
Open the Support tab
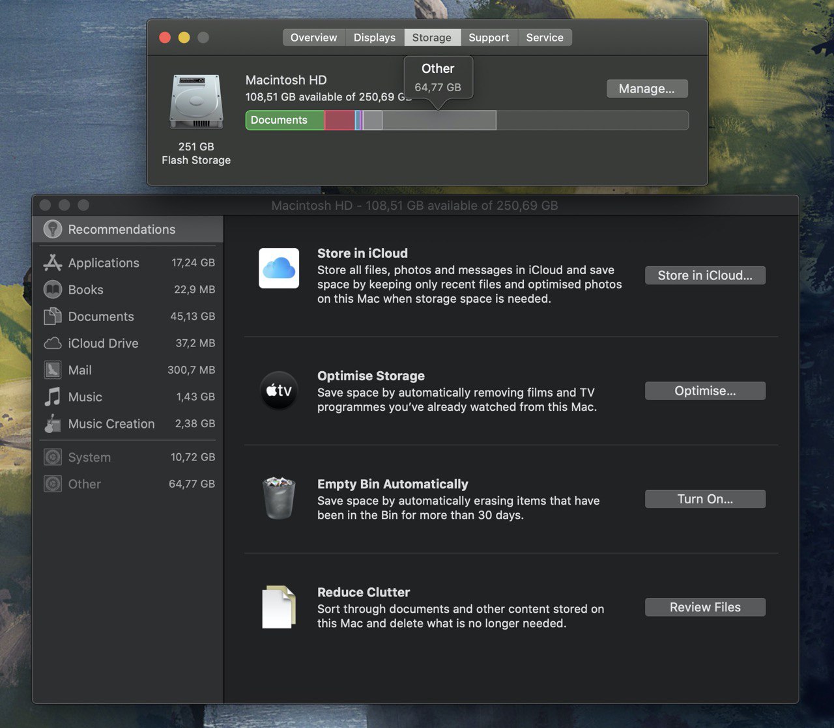[489, 38]
